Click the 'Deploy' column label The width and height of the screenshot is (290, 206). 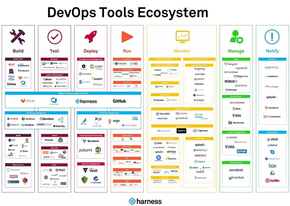click(x=91, y=51)
